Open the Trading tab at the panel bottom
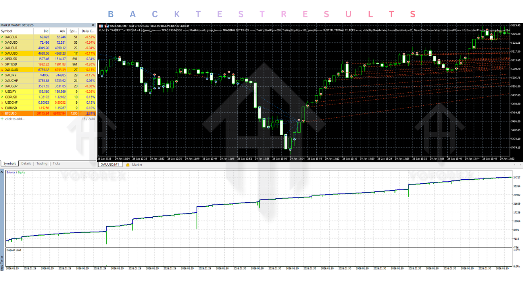The height and width of the screenshot is (294, 523). coord(42,163)
